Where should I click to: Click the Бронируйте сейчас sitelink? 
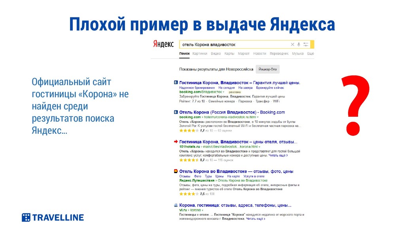[x=270, y=87]
